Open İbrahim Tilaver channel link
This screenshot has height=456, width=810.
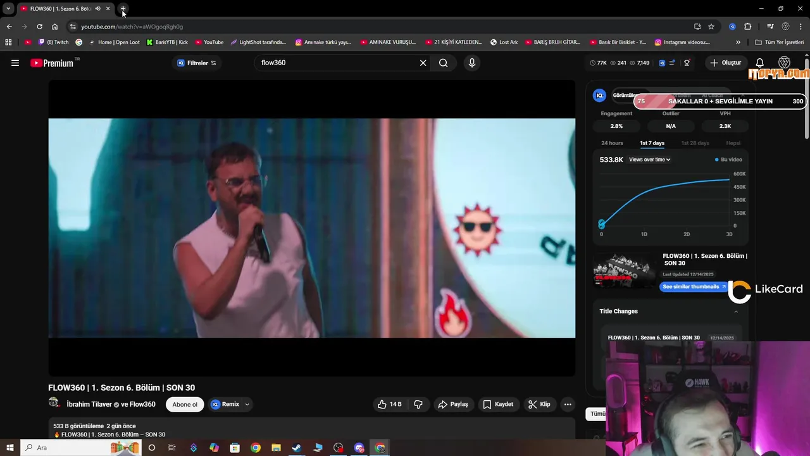[89, 404]
